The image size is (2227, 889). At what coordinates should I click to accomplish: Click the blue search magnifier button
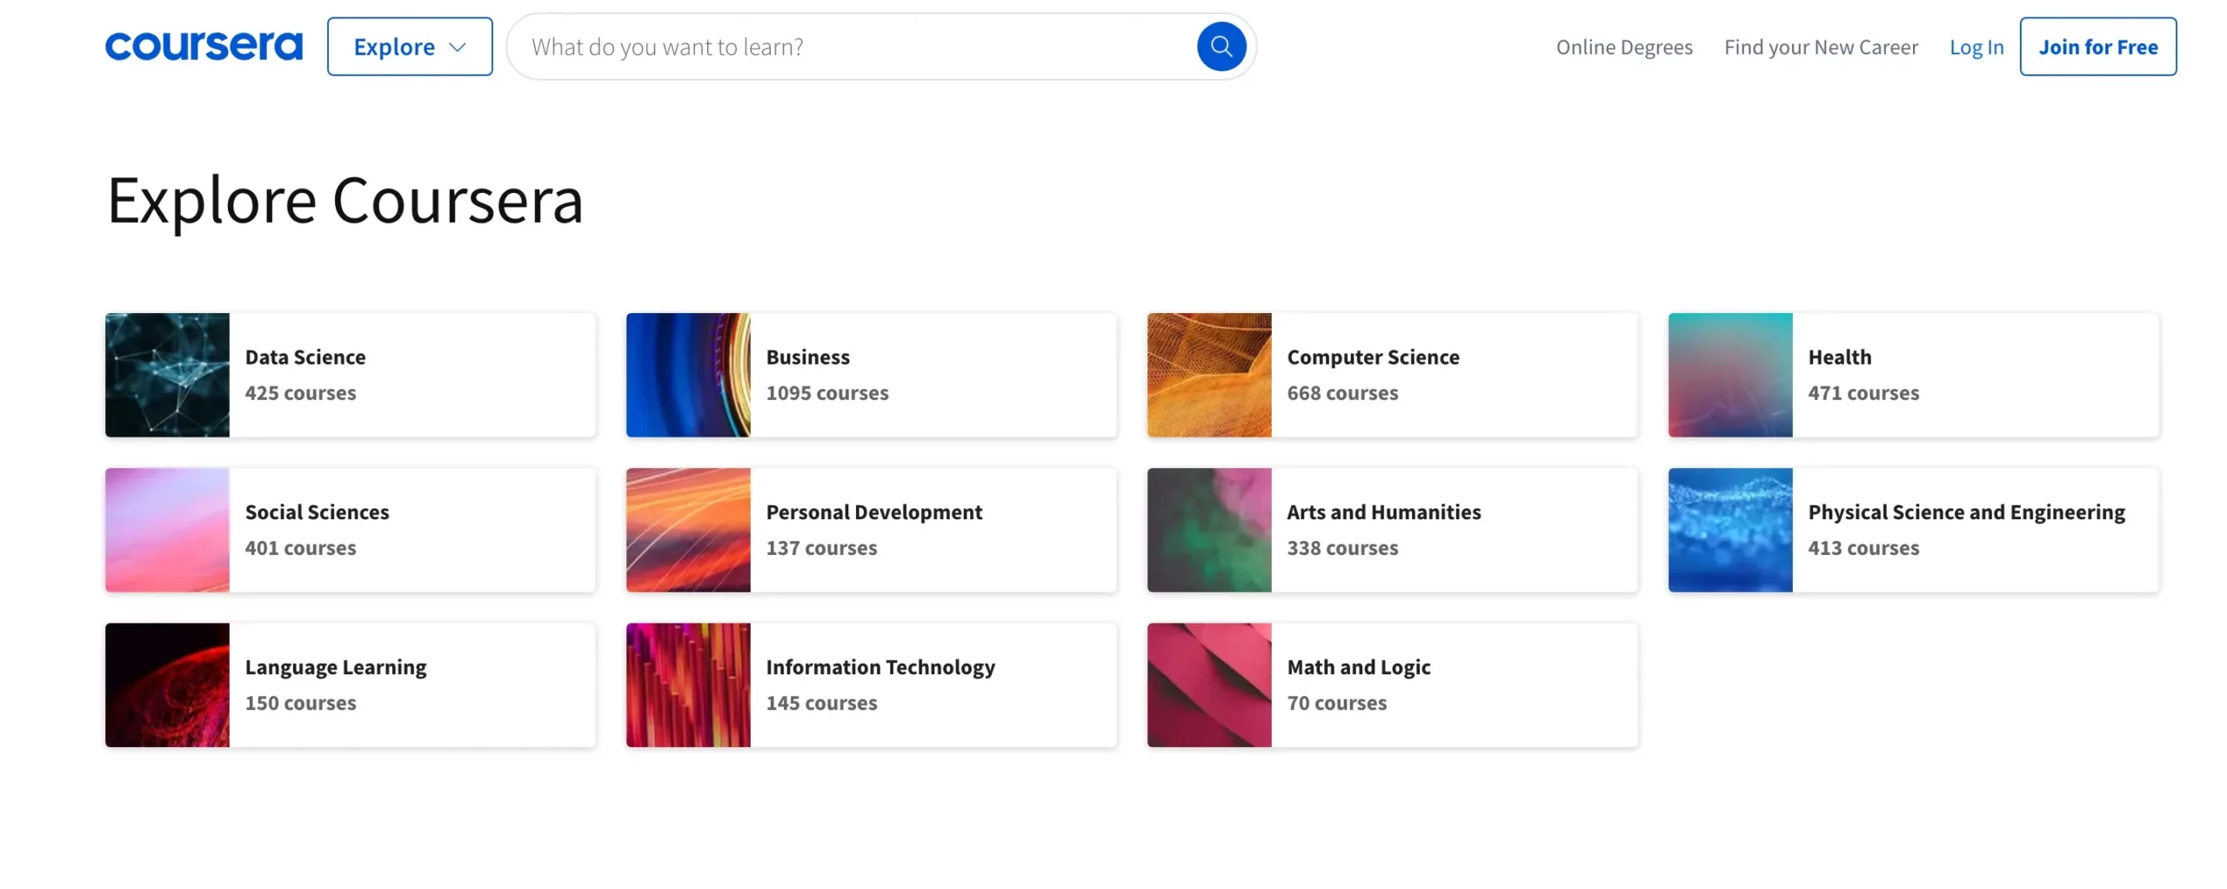[x=1220, y=46]
